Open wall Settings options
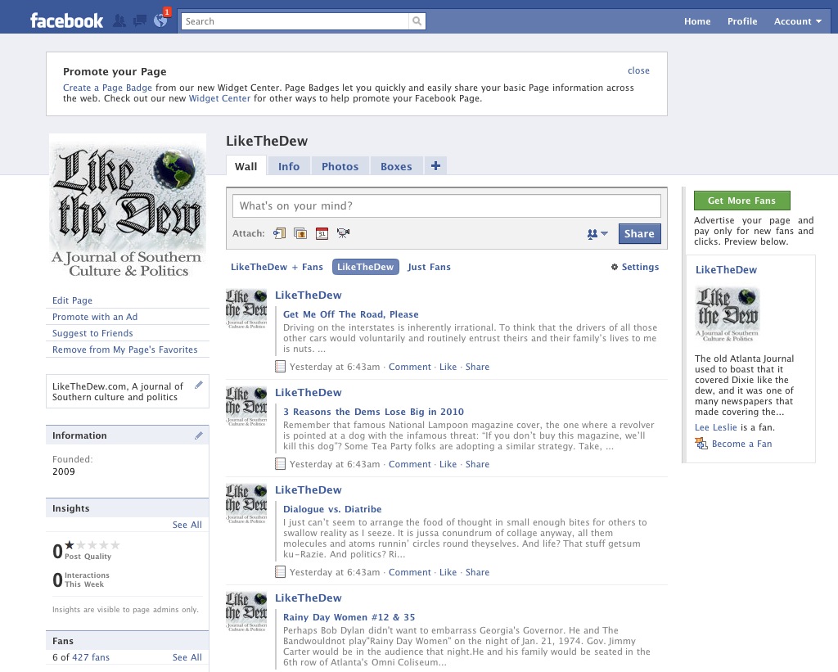 635,267
